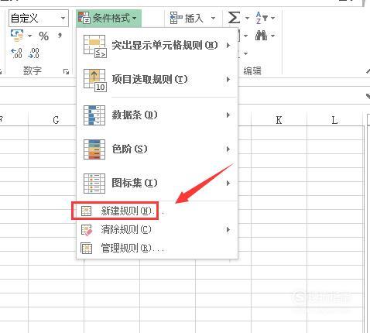Click the accounting number format icon
Image resolution: width=370 pixels, height=333 pixels.
pyautogui.click(x=17, y=36)
